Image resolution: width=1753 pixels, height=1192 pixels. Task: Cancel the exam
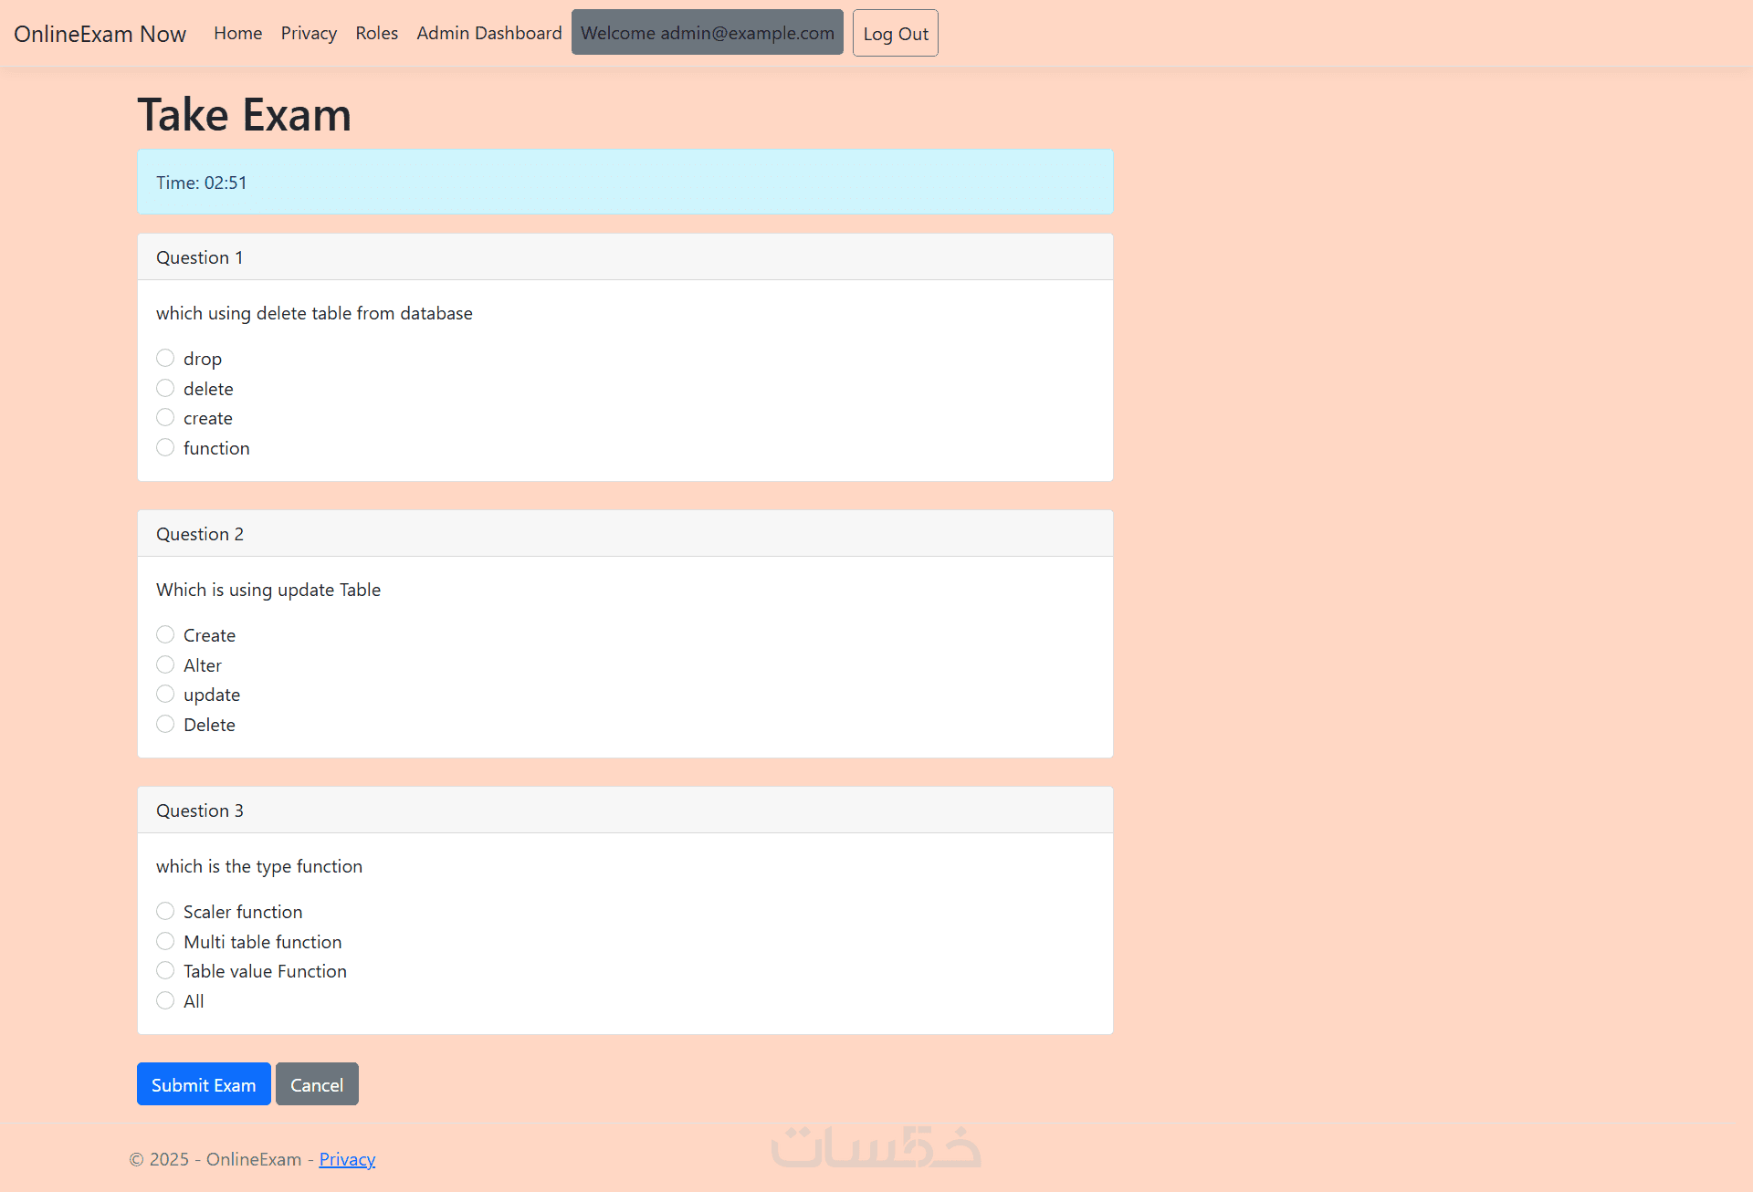(x=317, y=1084)
